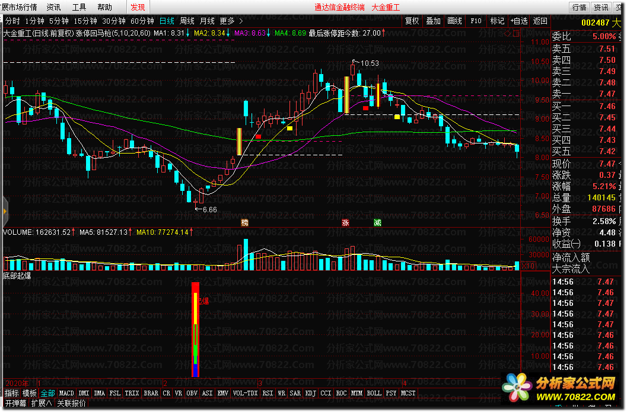Switch to 月线 monthly chart
The width and height of the screenshot is (627, 412).
coord(207,21)
